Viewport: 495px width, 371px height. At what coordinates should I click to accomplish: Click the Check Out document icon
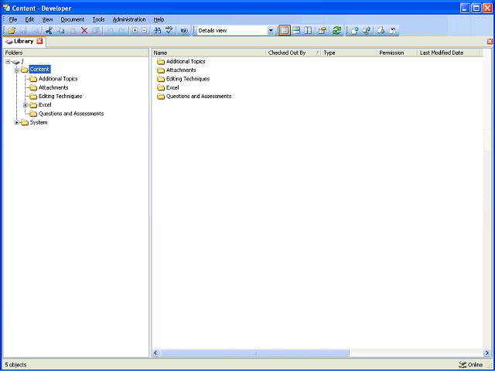381,31
